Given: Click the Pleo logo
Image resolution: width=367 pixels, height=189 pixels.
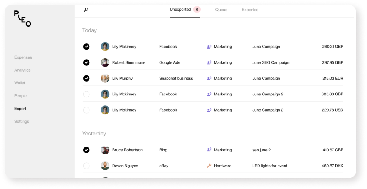Looking at the screenshot, I should click(22, 18).
